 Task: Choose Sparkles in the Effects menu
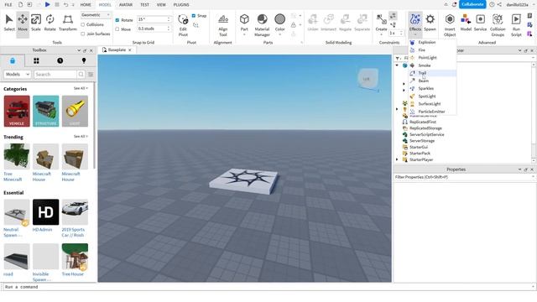click(x=433, y=88)
